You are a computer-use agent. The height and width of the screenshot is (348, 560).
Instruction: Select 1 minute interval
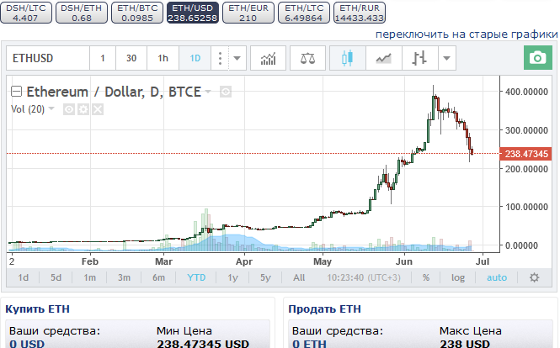pos(103,58)
